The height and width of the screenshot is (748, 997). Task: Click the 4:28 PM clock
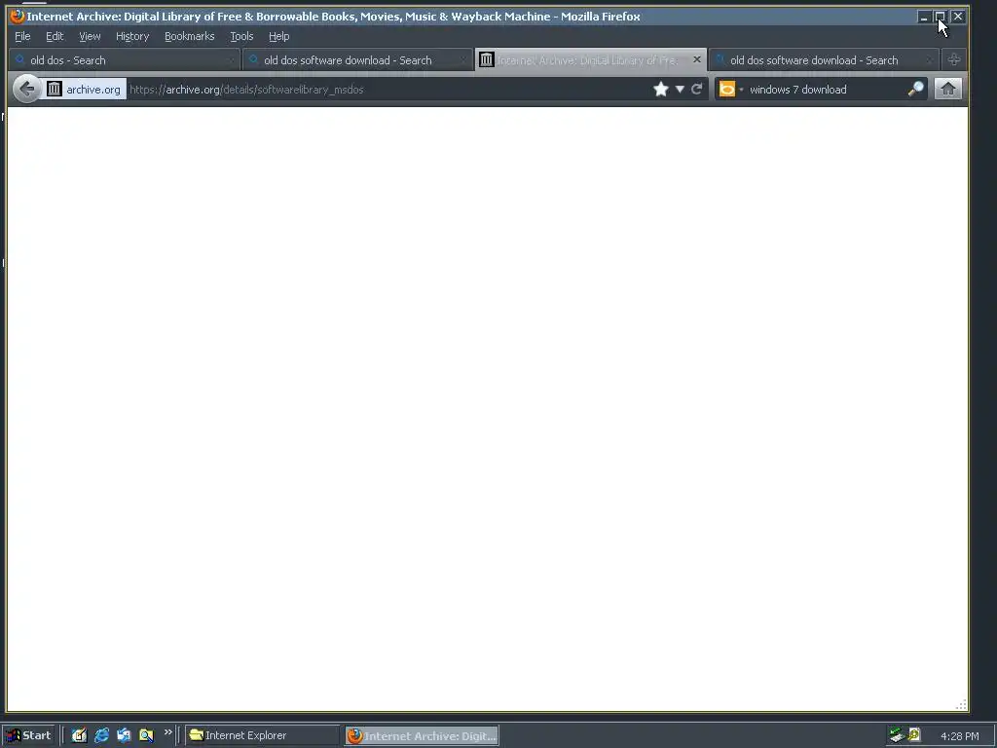tap(959, 736)
